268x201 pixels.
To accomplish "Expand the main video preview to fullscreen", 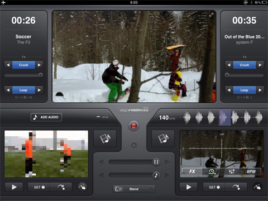I will [211, 15].
